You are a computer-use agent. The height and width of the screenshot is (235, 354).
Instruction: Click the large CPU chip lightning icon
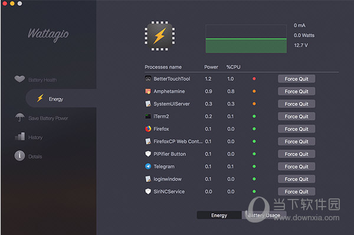click(x=160, y=36)
